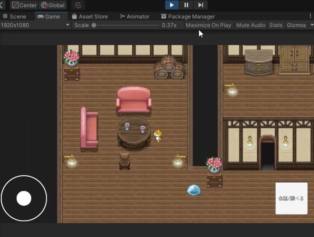Show the Stats overlay

pyautogui.click(x=276, y=25)
